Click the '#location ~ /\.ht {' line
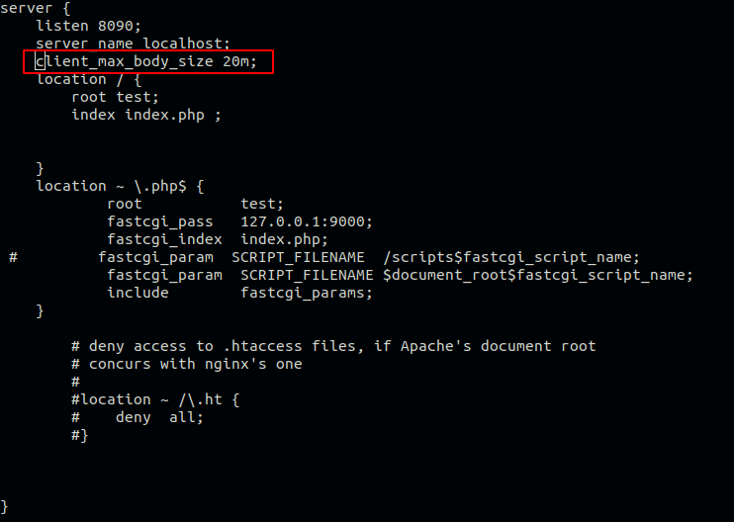 [155, 399]
